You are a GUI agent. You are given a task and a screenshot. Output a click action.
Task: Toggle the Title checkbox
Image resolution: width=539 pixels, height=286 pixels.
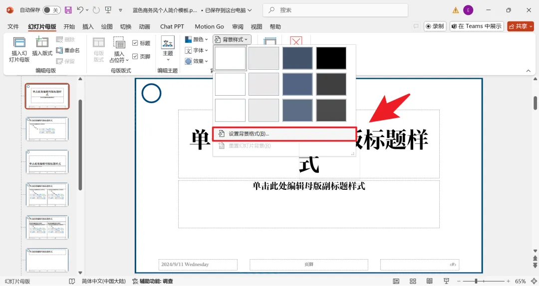[x=135, y=43]
